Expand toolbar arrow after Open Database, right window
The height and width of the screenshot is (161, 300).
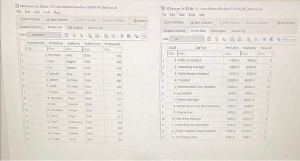(215, 24)
